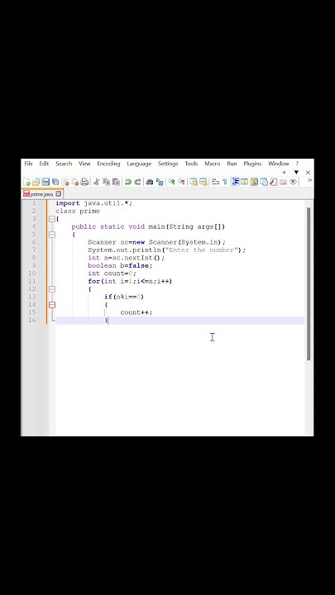Click the 'count++;' statement
This screenshot has width=335, height=595.
[136, 312]
